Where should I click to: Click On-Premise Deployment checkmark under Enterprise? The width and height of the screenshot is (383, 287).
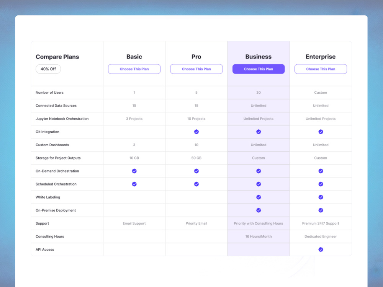point(321,210)
